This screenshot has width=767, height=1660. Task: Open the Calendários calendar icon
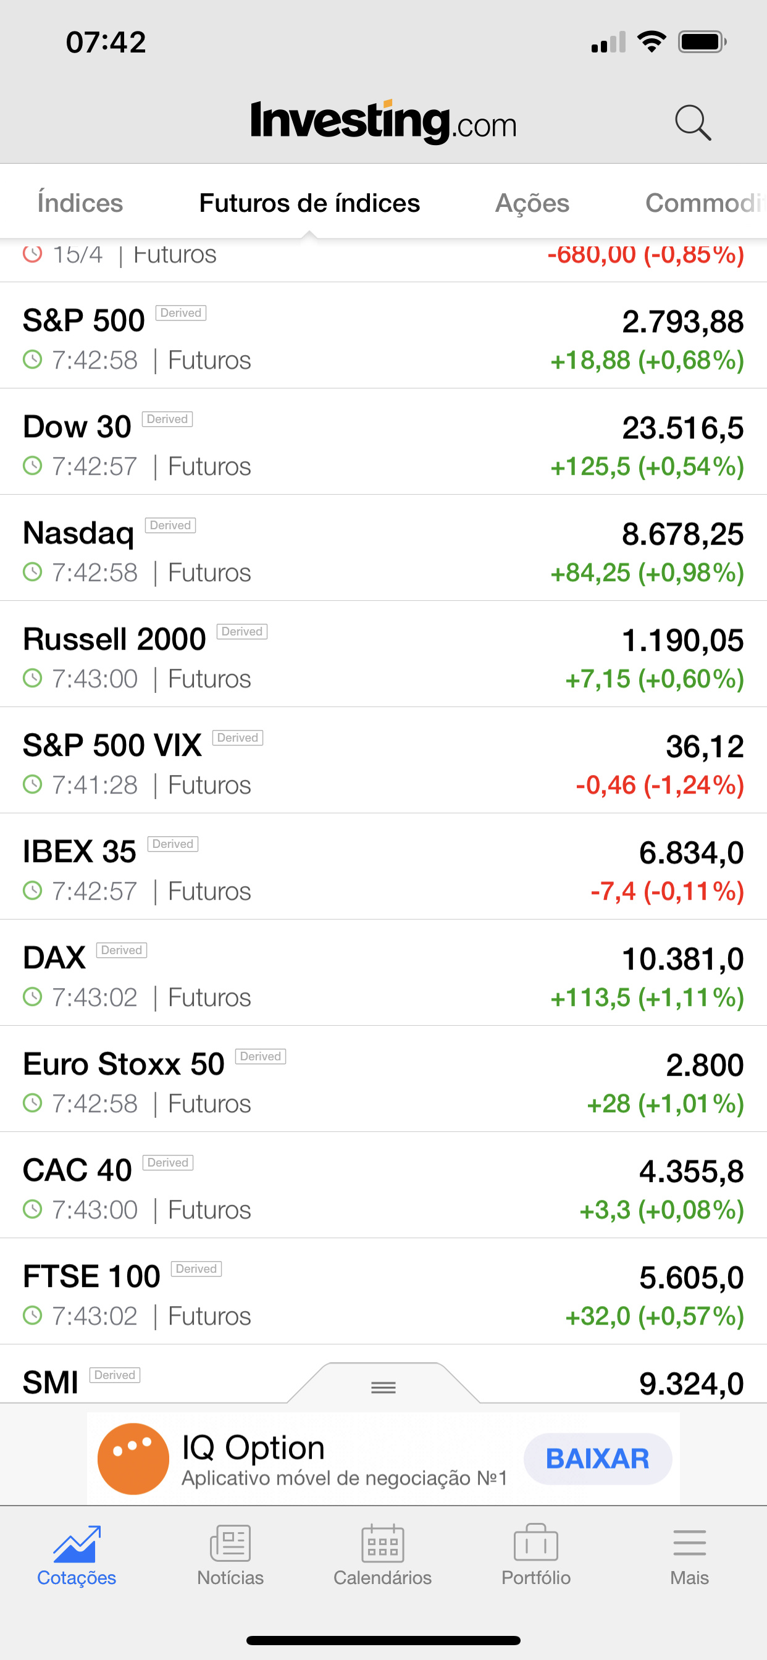383,1543
